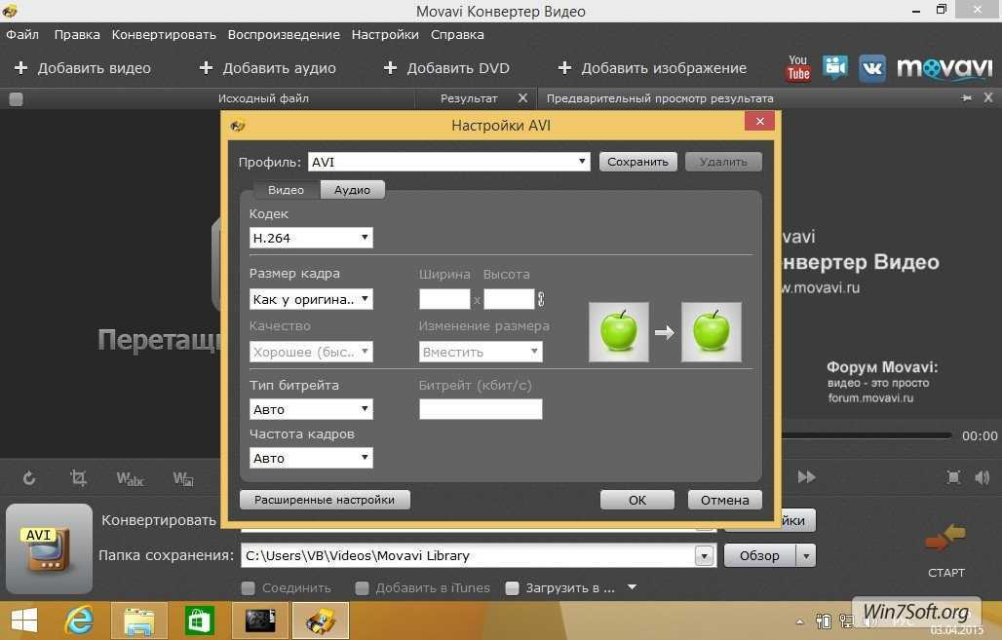Click the resized green apple thumbnail
The height and width of the screenshot is (640, 1002).
click(712, 332)
